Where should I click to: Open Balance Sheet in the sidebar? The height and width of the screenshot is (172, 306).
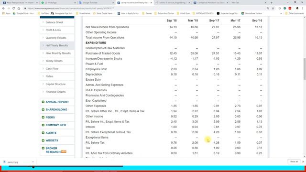click(54, 22)
